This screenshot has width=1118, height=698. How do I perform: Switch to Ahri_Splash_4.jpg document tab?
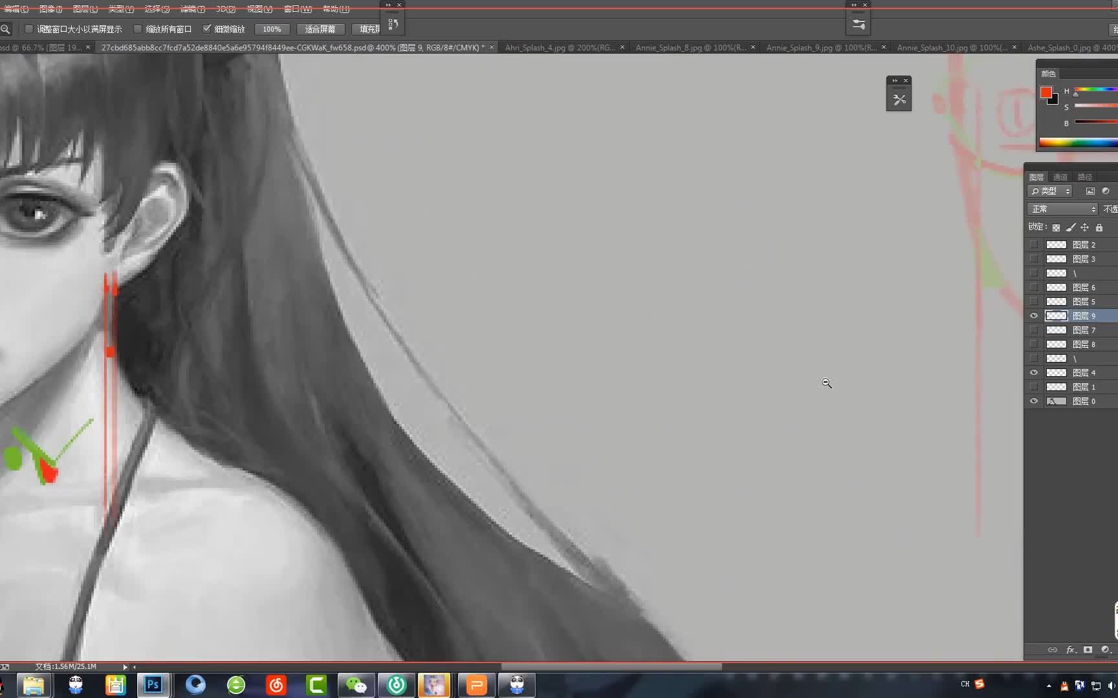[560, 48]
